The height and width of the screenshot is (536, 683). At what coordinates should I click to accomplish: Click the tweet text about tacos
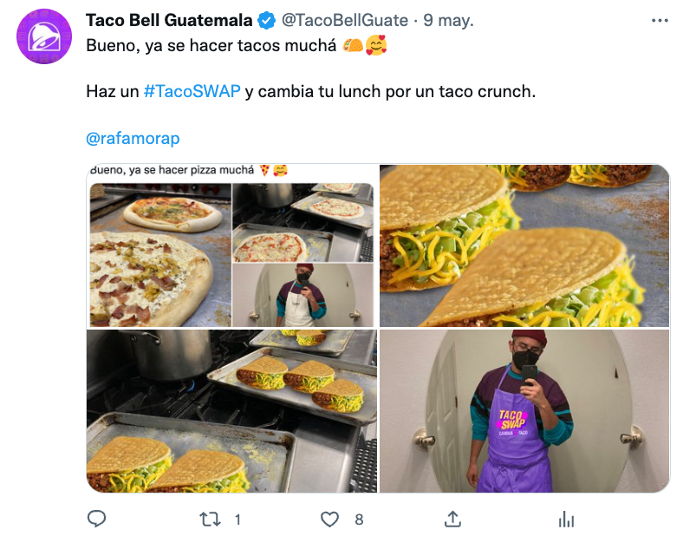211,45
